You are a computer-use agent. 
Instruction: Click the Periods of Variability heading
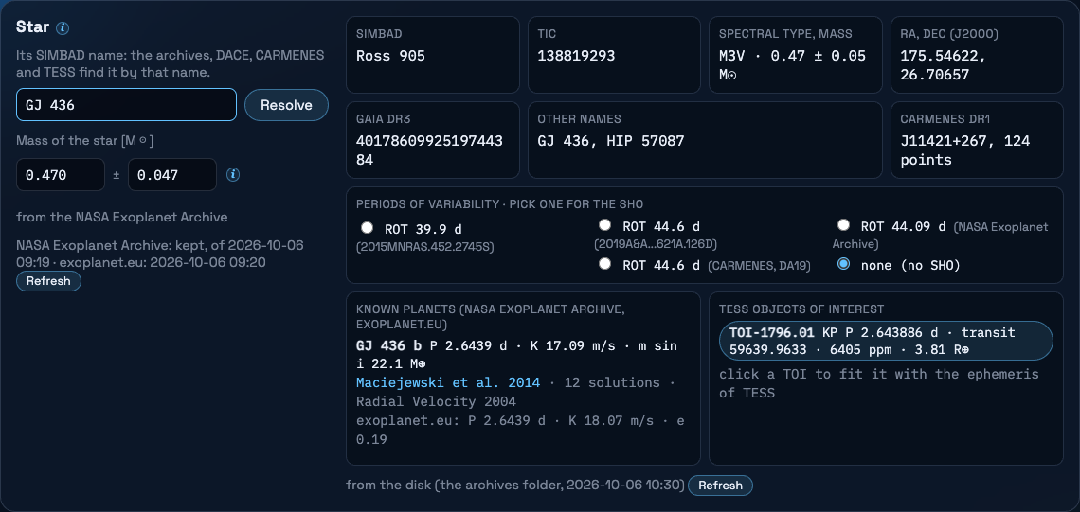click(499, 204)
